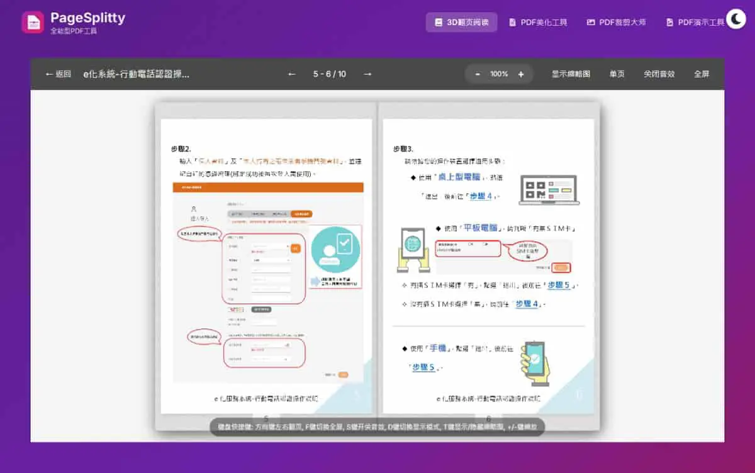The image size is (755, 473).
Task: Click the ←返回 back button
Action: [x=58, y=74]
